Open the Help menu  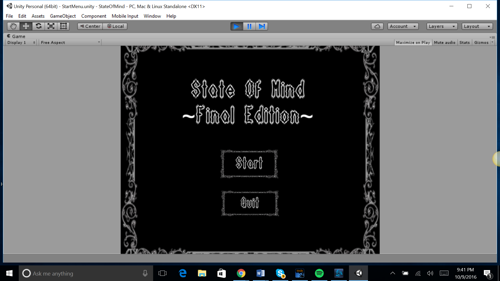click(171, 16)
